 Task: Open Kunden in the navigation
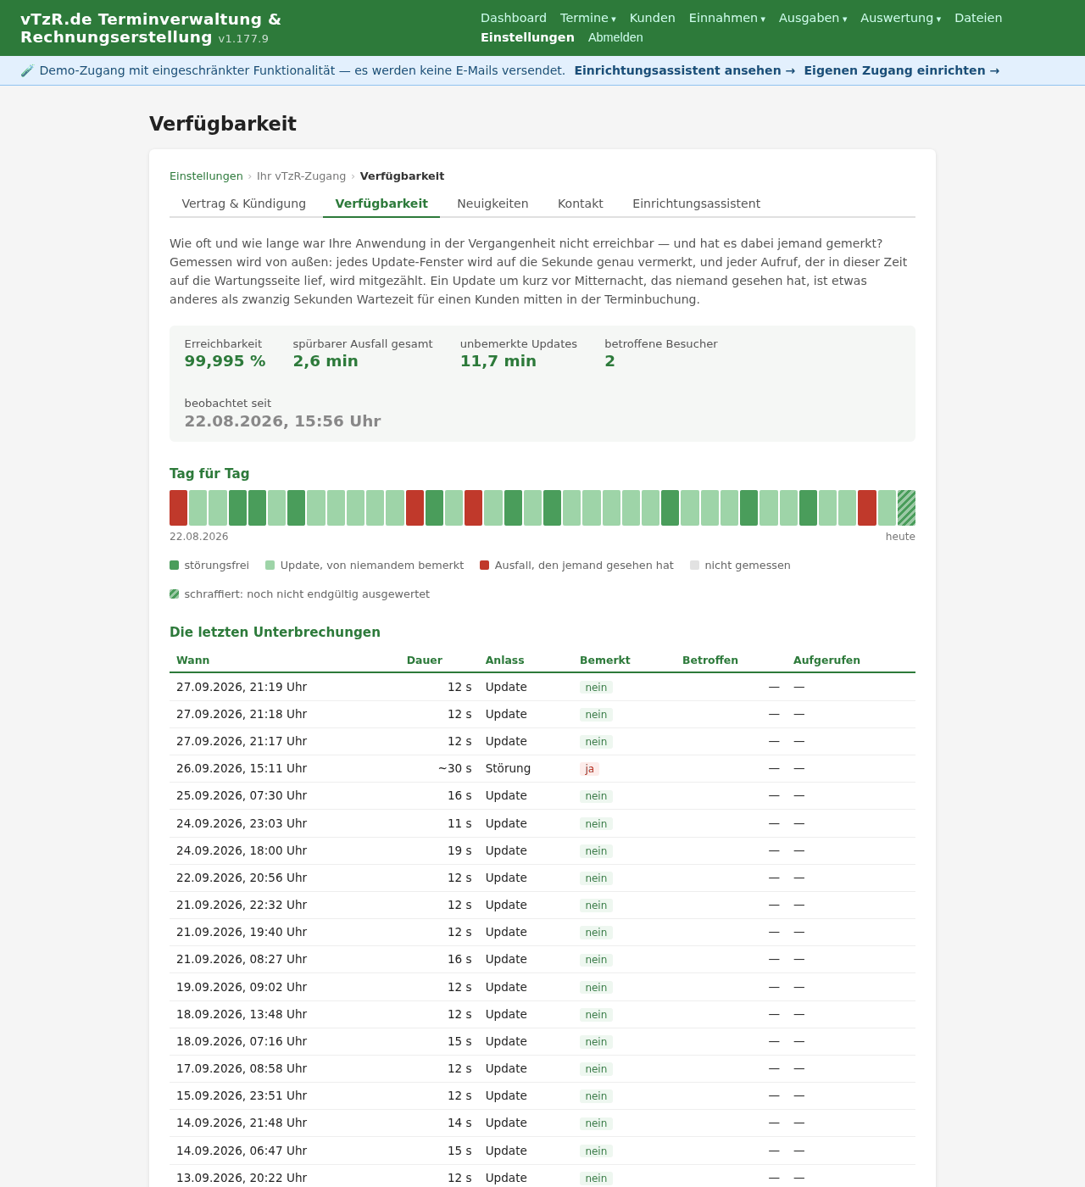[653, 18]
